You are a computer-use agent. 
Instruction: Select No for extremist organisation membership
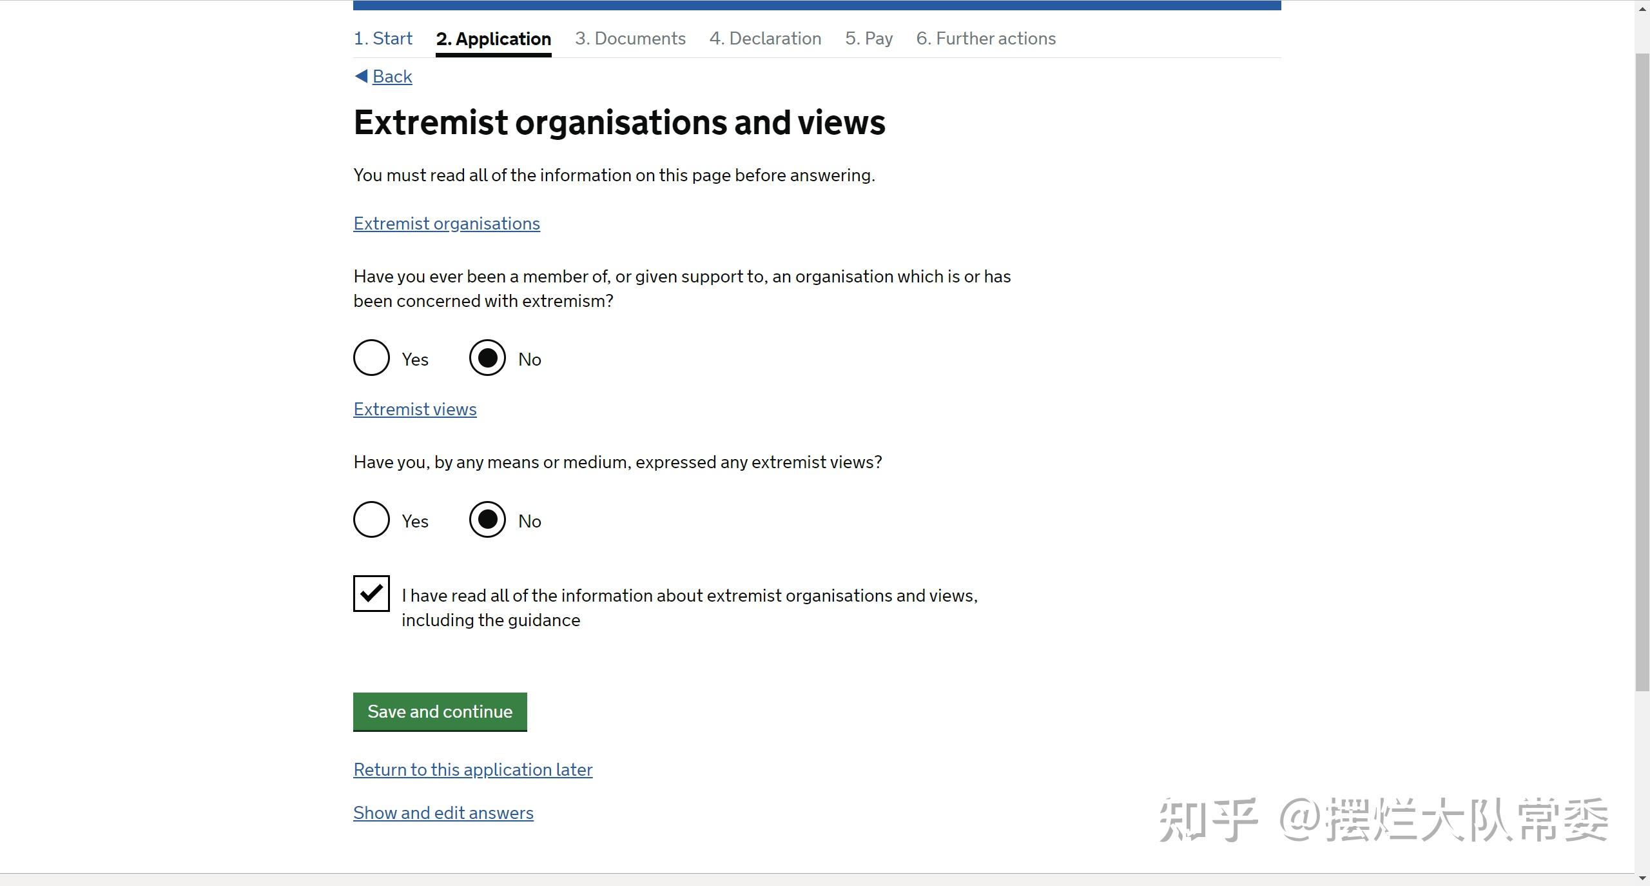tap(487, 358)
